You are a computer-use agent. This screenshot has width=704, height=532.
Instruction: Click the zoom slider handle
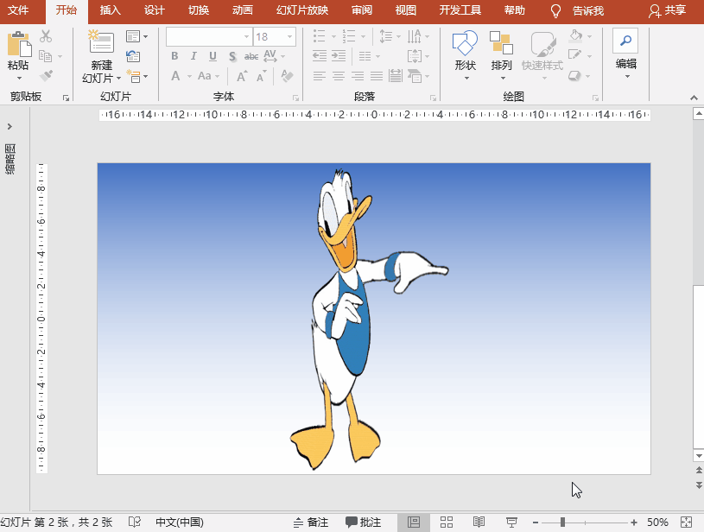tap(562, 522)
